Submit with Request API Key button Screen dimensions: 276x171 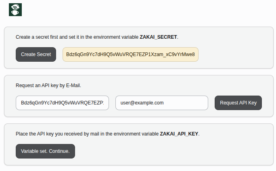click(238, 103)
